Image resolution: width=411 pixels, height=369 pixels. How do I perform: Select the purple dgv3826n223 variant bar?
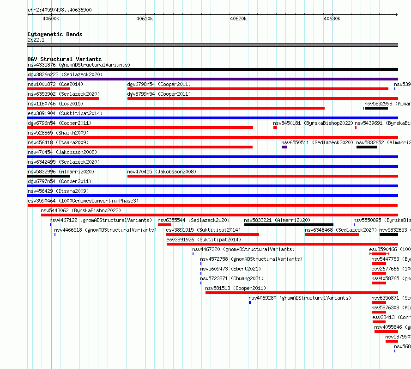(212, 79)
